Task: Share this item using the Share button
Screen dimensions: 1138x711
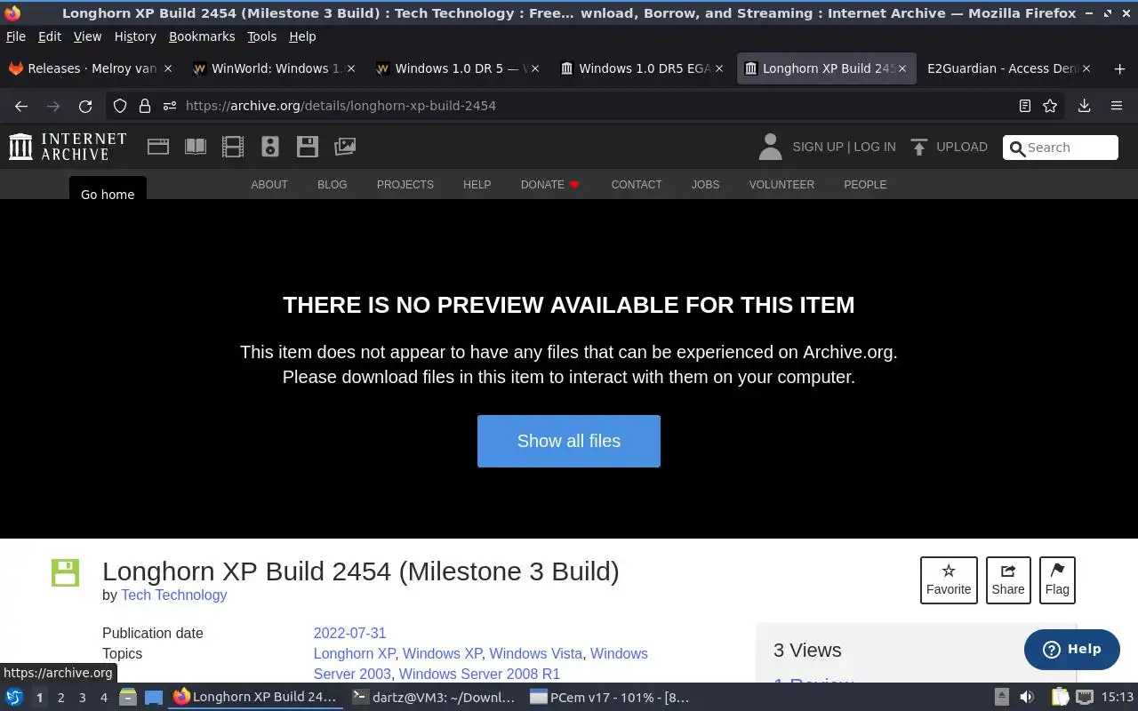Action: coord(1008,579)
